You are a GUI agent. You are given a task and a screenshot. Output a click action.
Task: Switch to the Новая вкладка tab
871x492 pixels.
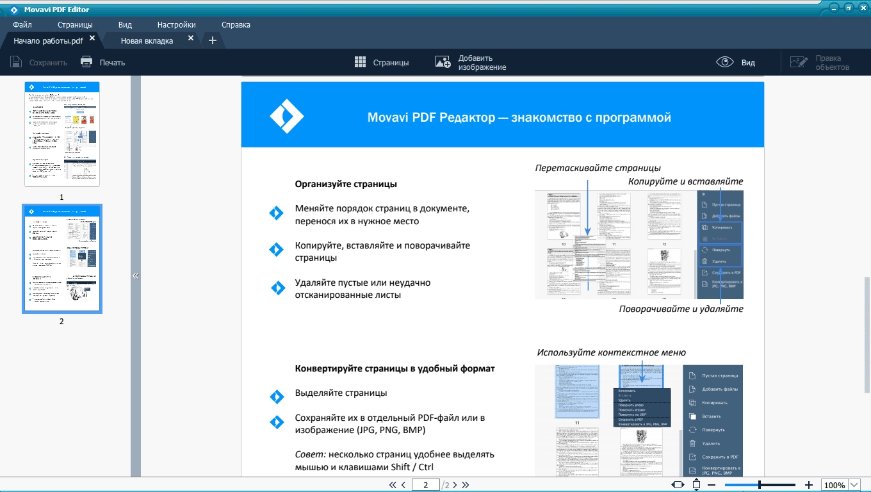(147, 41)
